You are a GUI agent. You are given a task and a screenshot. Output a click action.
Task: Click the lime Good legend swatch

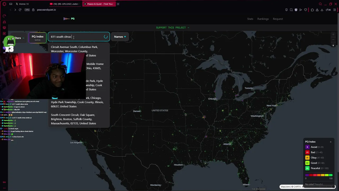click(x=307, y=163)
